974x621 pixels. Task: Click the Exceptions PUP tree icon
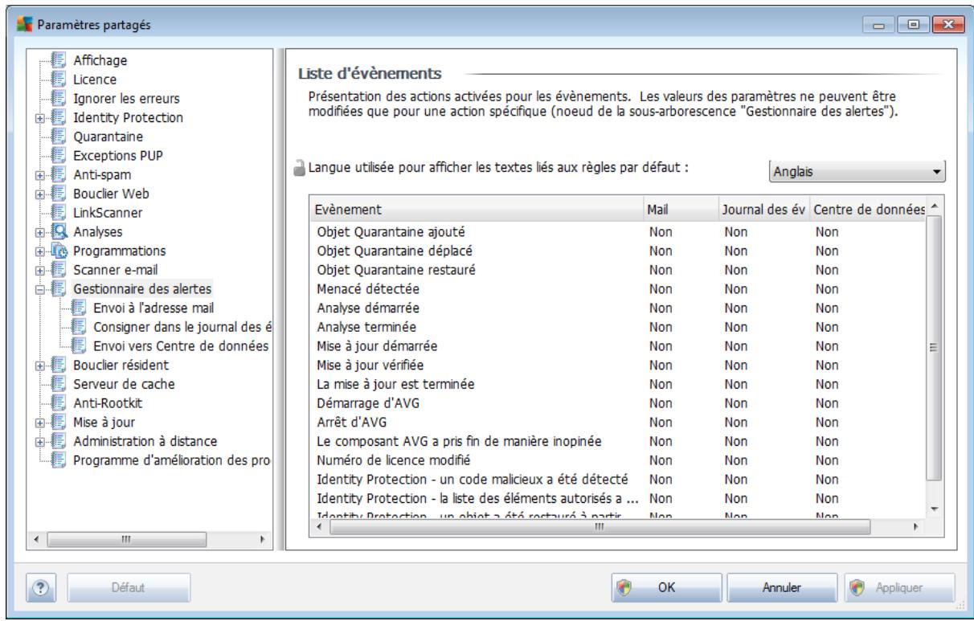pyautogui.click(x=56, y=157)
